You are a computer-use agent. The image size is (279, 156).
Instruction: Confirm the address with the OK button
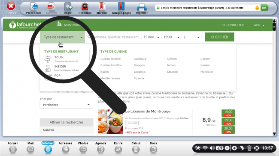pyautogui.click(x=264, y=8)
